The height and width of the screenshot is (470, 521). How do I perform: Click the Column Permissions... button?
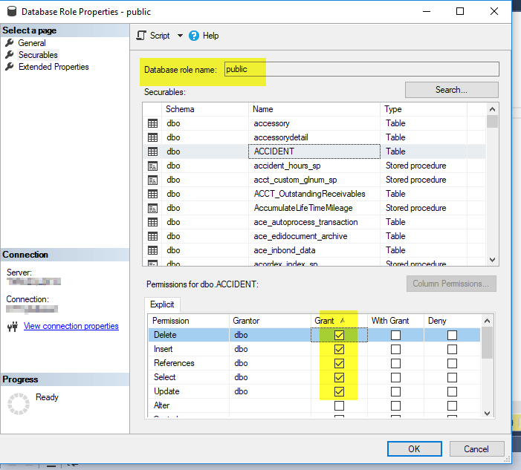coord(451,284)
